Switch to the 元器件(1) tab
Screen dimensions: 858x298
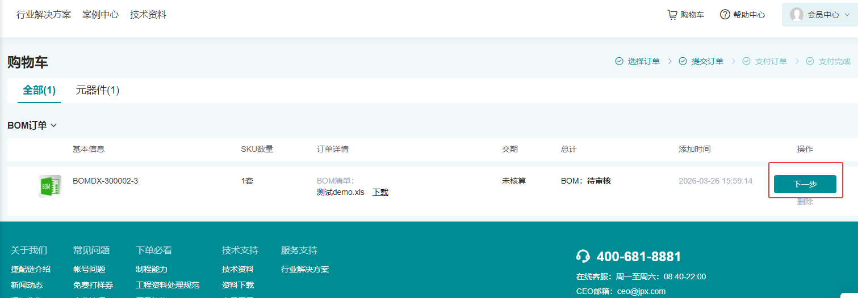click(x=98, y=91)
